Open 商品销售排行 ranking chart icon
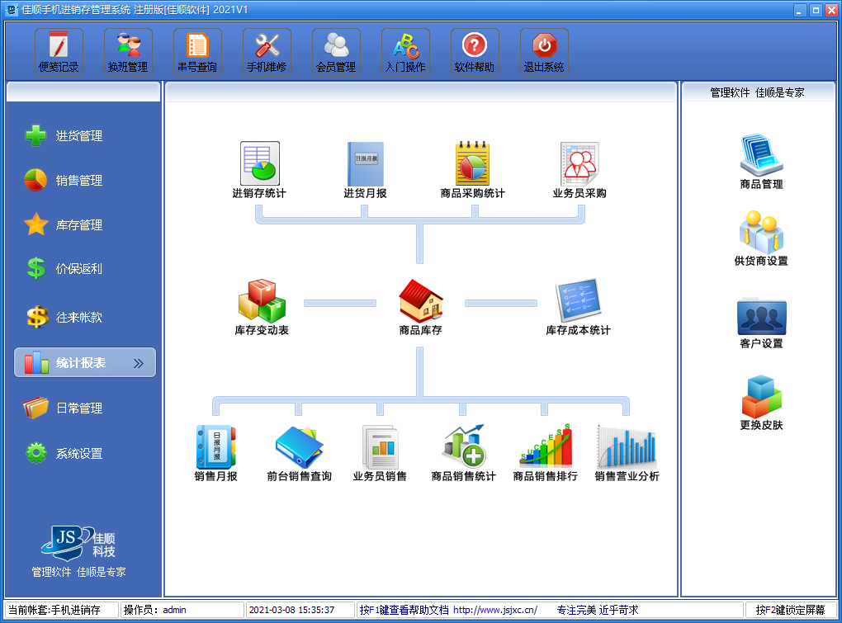This screenshot has width=842, height=623. pos(545,453)
